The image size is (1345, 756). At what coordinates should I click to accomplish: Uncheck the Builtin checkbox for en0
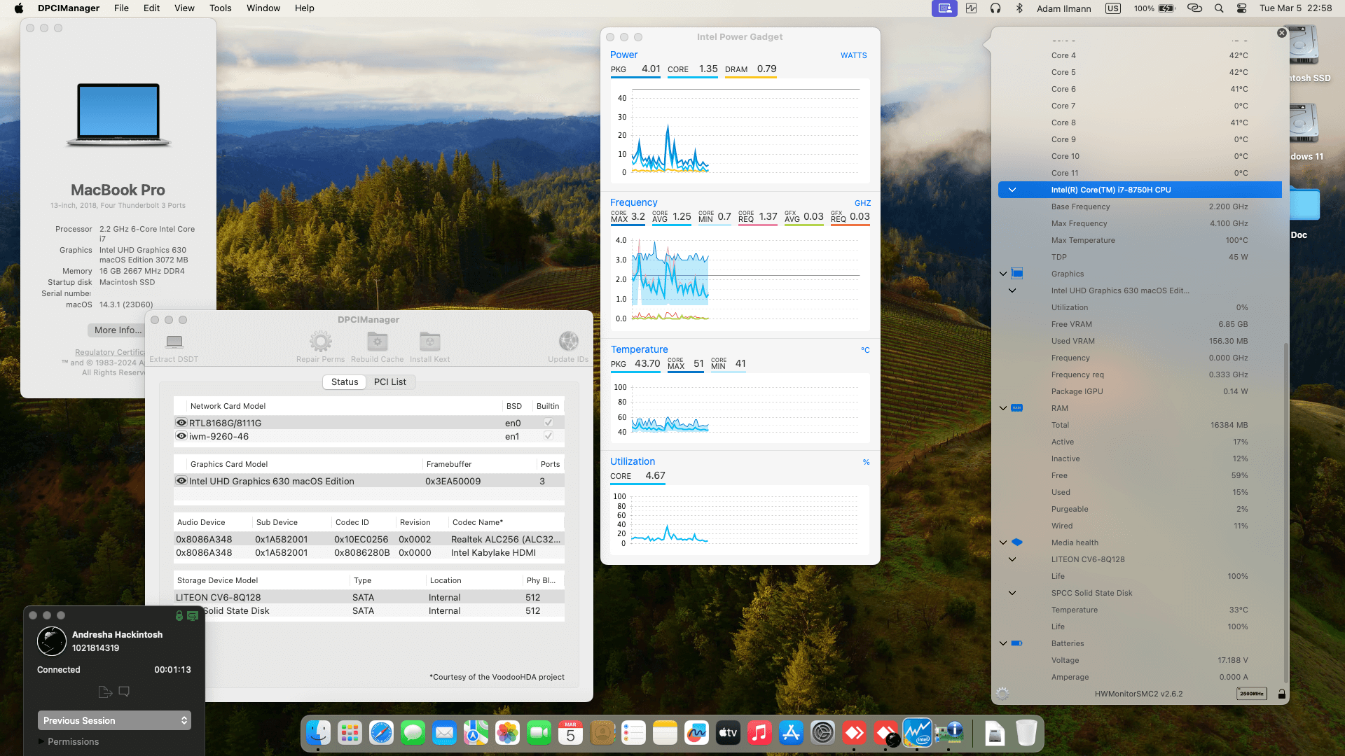[x=549, y=422]
